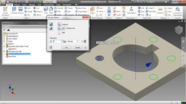The width and height of the screenshot is (186, 104).
Task: Select the Fillet tool
Action: (51, 11)
